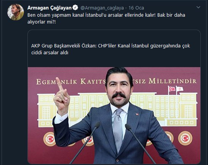
Task: Click the flag lapel pin on the suit
Action: point(137,114)
